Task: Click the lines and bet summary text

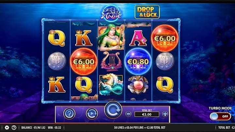Action: (140, 127)
